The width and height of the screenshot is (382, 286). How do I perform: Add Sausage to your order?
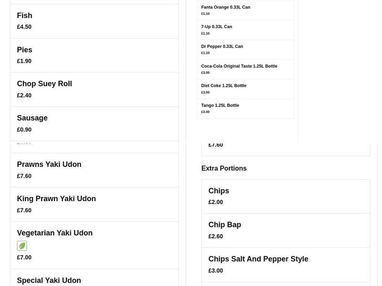pyautogui.click(x=94, y=123)
